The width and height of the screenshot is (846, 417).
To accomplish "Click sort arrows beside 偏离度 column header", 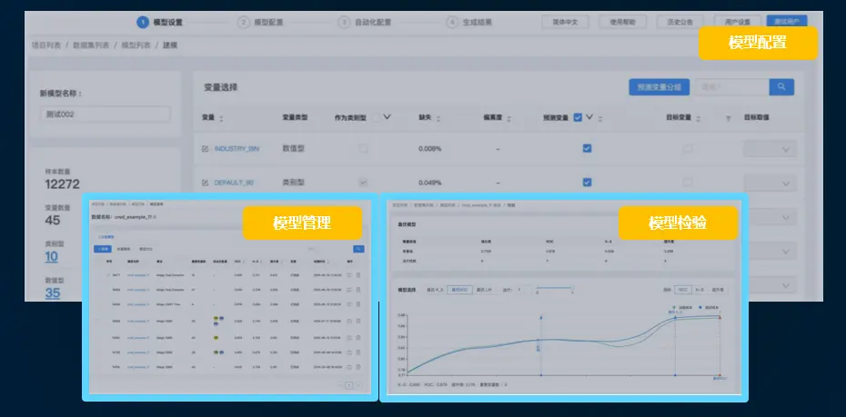I will (510, 119).
